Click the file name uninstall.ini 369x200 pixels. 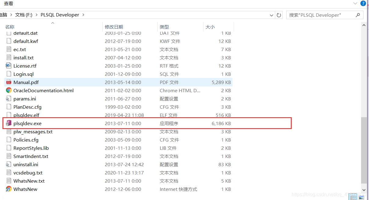coord(26,164)
